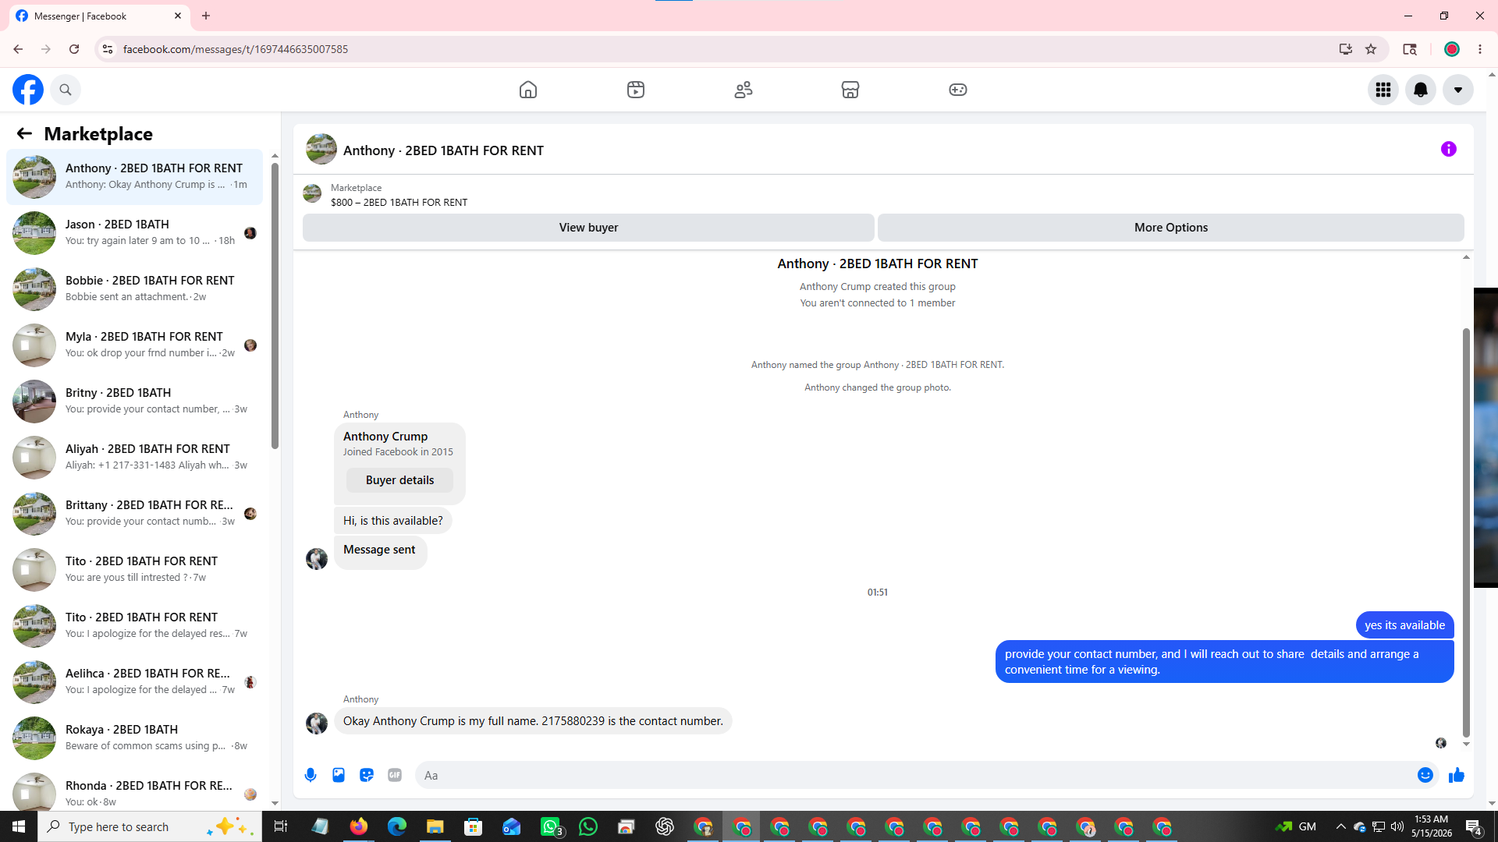The height and width of the screenshot is (842, 1498).
Task: Open the Jason · 2BED 1BATH chat
Action: (135, 233)
